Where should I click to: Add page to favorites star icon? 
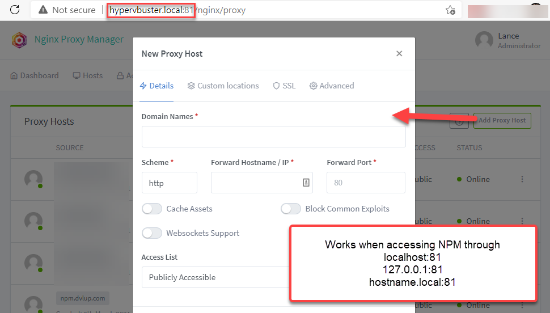pos(450,10)
